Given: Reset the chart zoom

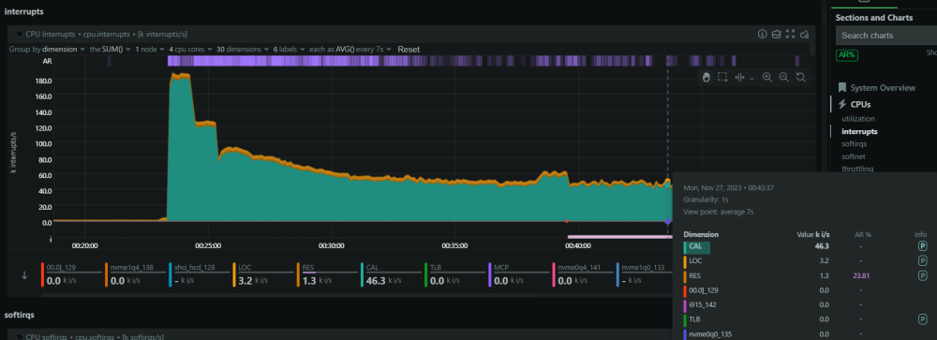Looking at the screenshot, I should (801, 77).
